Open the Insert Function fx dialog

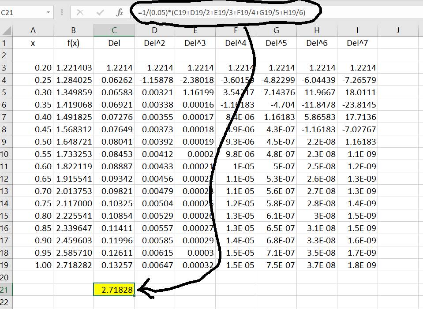[x=120, y=13]
